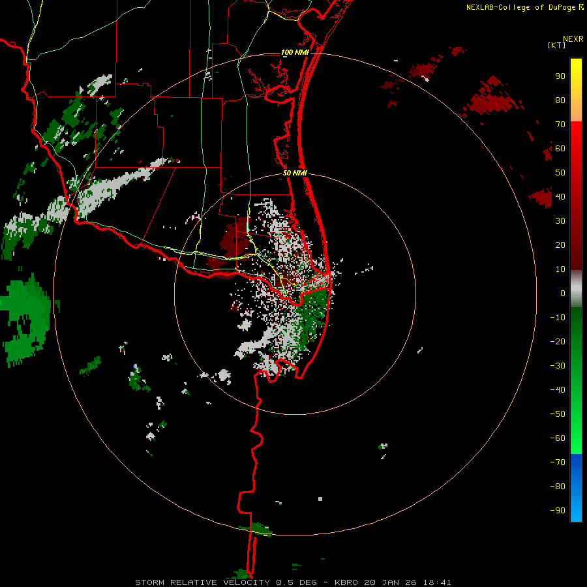Image resolution: width=587 pixels, height=587 pixels.
Task: Click the "-40" scale label
Action: [558, 390]
